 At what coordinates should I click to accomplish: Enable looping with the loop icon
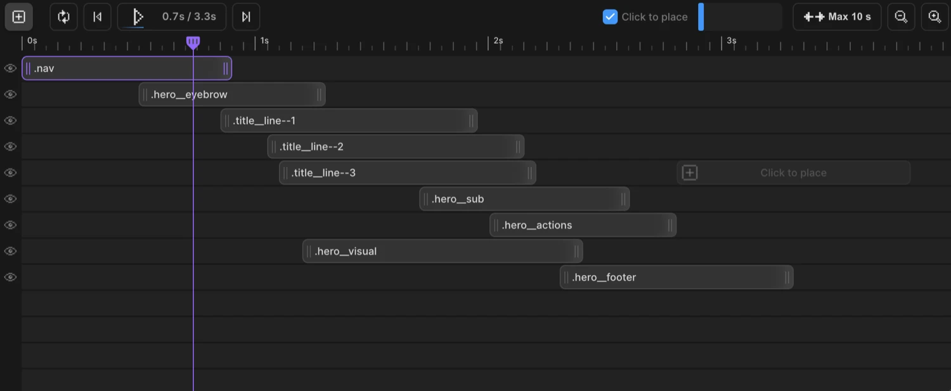(x=63, y=16)
